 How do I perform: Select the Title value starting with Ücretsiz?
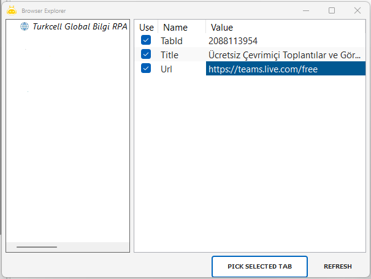pyautogui.click(x=282, y=55)
